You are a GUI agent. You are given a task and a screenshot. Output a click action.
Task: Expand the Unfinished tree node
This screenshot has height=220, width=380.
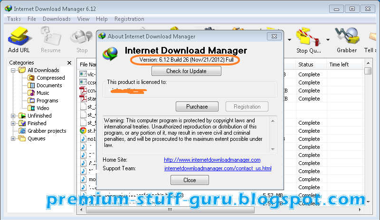tap(13, 116)
